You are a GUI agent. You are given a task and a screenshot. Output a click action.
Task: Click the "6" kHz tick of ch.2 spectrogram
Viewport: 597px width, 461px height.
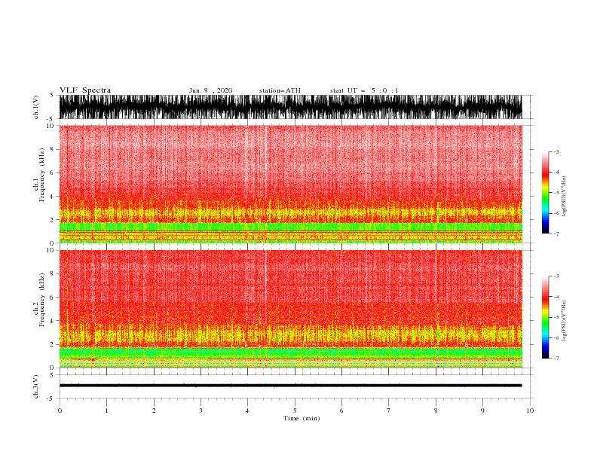[52, 298]
